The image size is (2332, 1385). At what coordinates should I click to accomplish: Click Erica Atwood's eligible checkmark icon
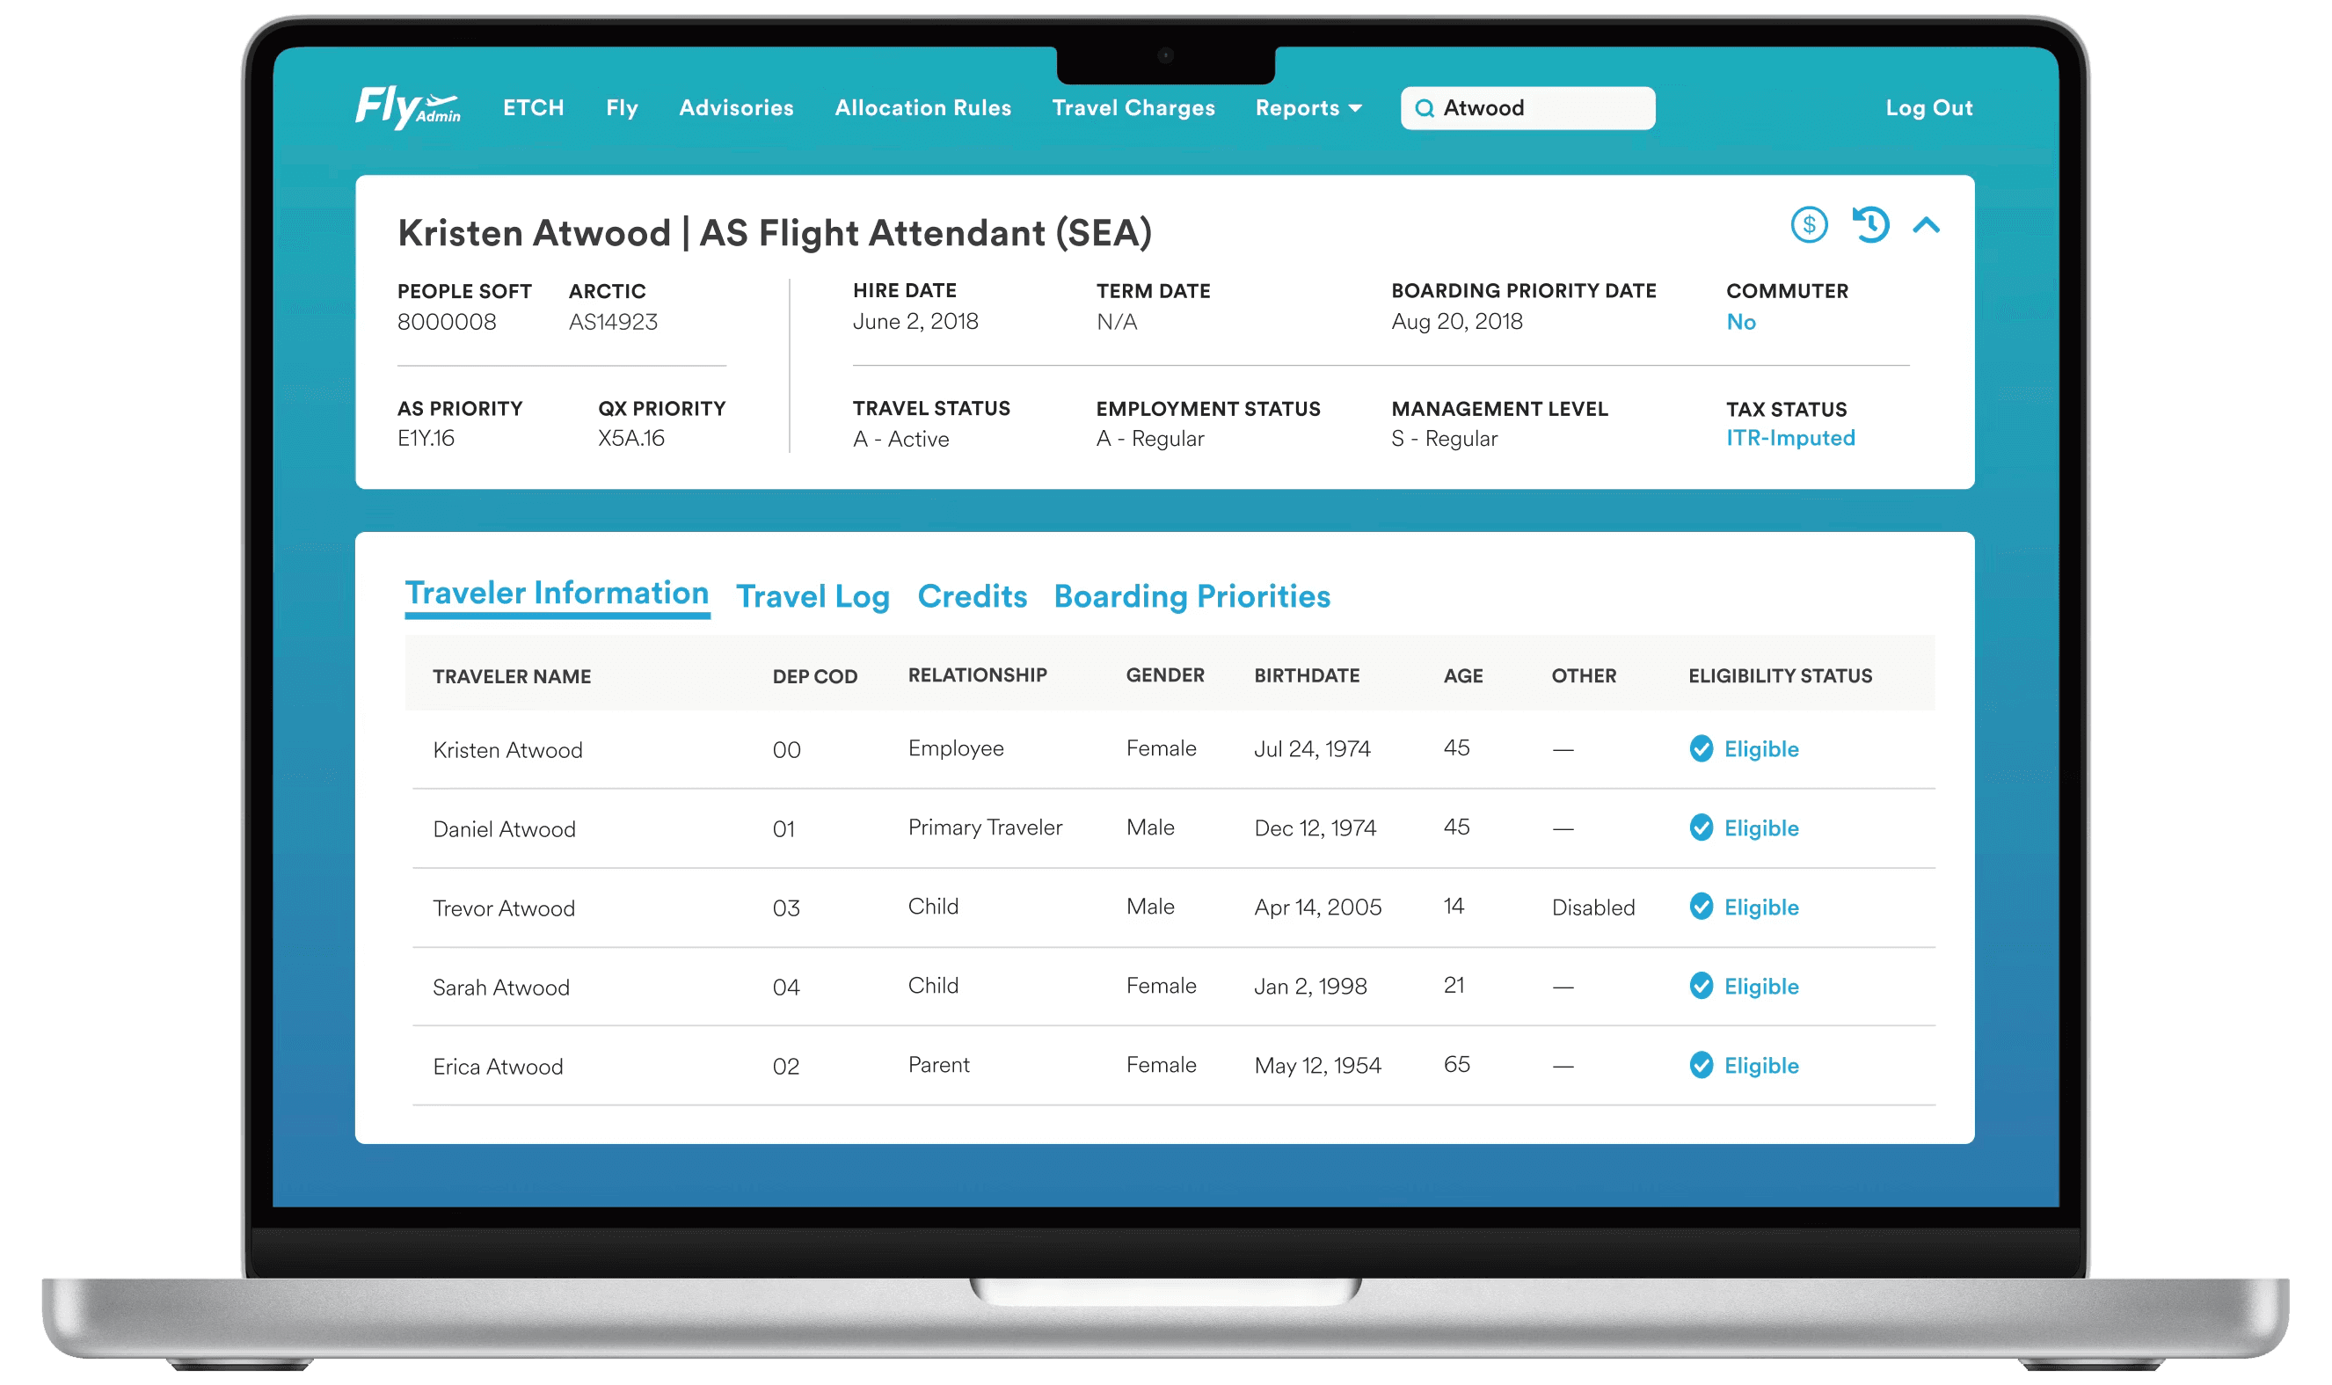1701,1065
